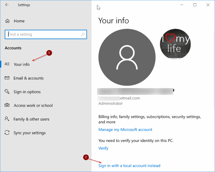The image size is (215, 172).
Task: Click Sign in with a local account instead
Action: [x=129, y=166]
